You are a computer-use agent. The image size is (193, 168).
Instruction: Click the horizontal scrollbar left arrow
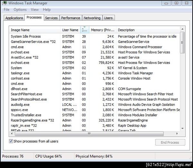[x=12, y=134]
